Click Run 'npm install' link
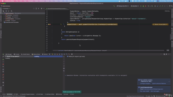The height and width of the screenshot is (97, 173). (145, 91)
